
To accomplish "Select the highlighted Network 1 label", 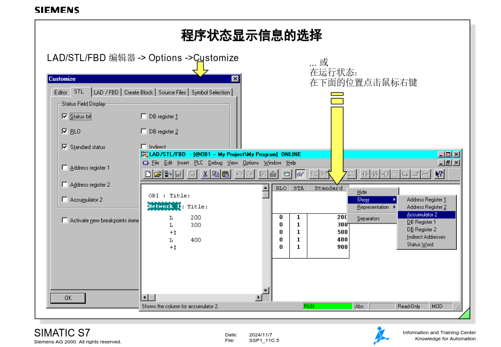I will [164, 207].
